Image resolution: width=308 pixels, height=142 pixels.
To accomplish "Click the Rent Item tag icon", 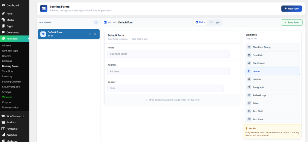I will 3,39.
